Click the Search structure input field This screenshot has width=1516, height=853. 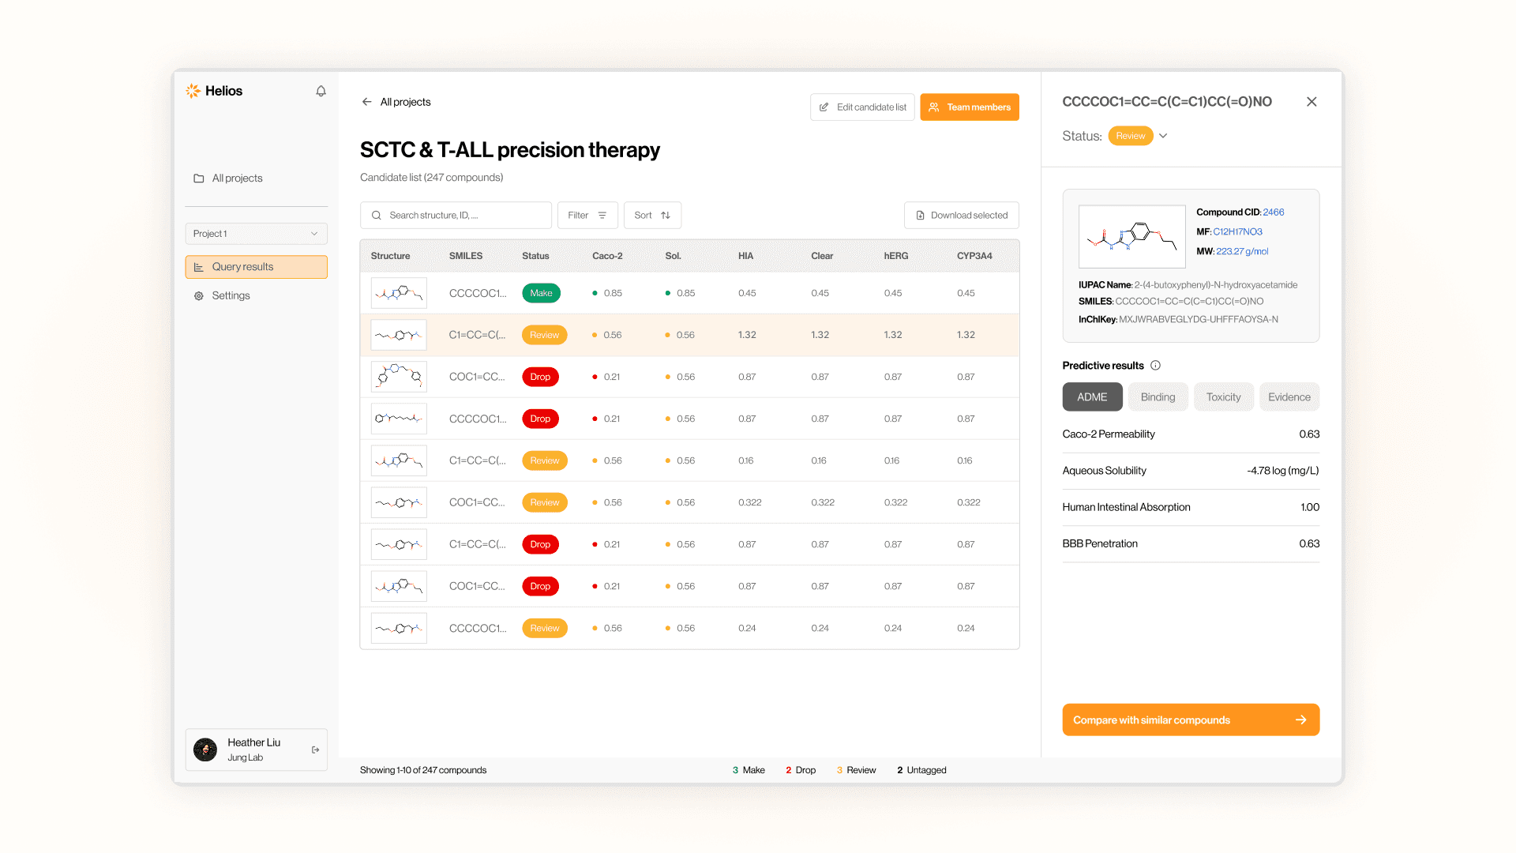coord(456,215)
